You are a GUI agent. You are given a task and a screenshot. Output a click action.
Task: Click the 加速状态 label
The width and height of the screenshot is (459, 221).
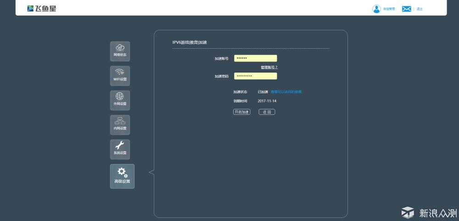(240, 92)
